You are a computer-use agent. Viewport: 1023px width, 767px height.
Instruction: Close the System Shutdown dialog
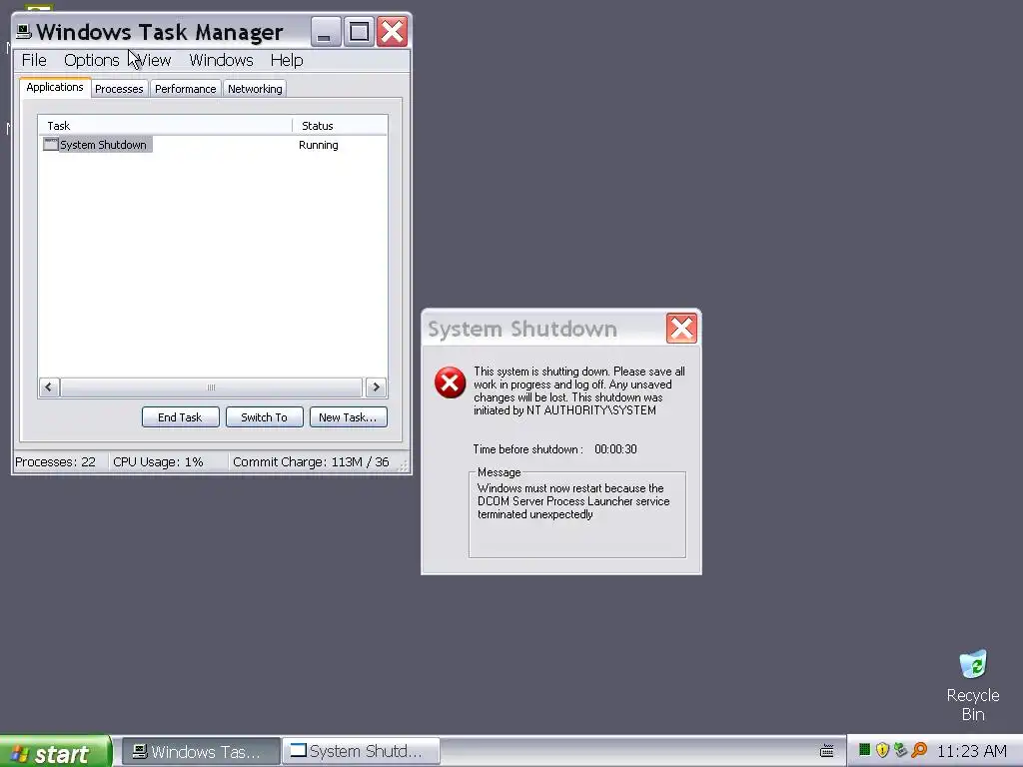[x=681, y=328]
